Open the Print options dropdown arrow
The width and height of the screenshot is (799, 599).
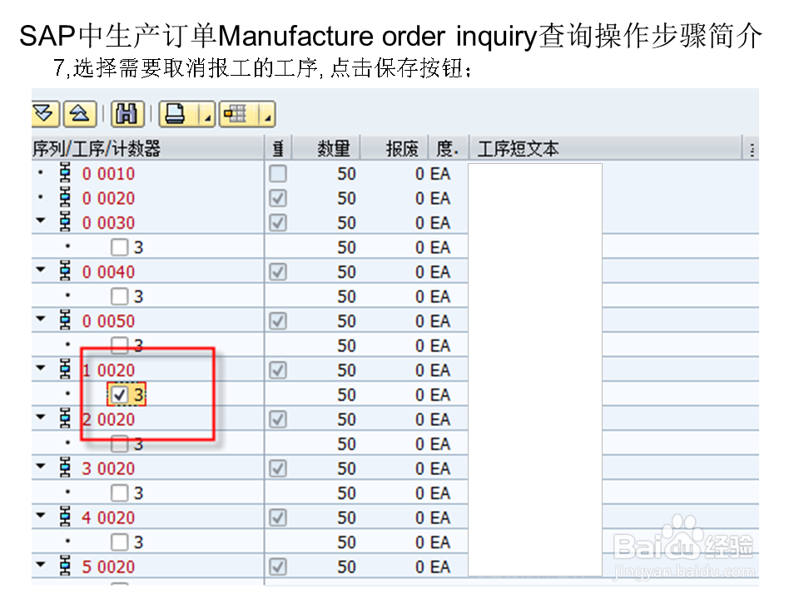click(207, 114)
